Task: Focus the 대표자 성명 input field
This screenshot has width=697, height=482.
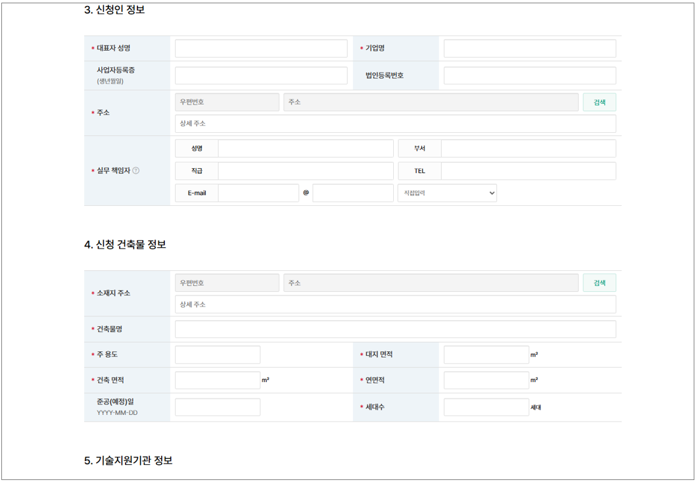Action: coord(260,49)
